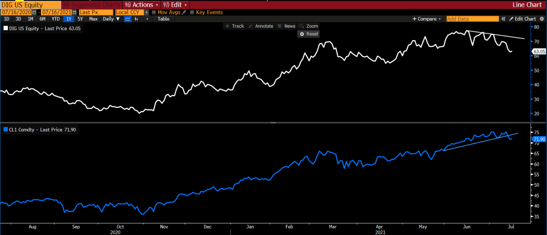This screenshot has width=547, height=235.
Task: Open 94) Suggested Charts
Action: (x=91, y=5)
